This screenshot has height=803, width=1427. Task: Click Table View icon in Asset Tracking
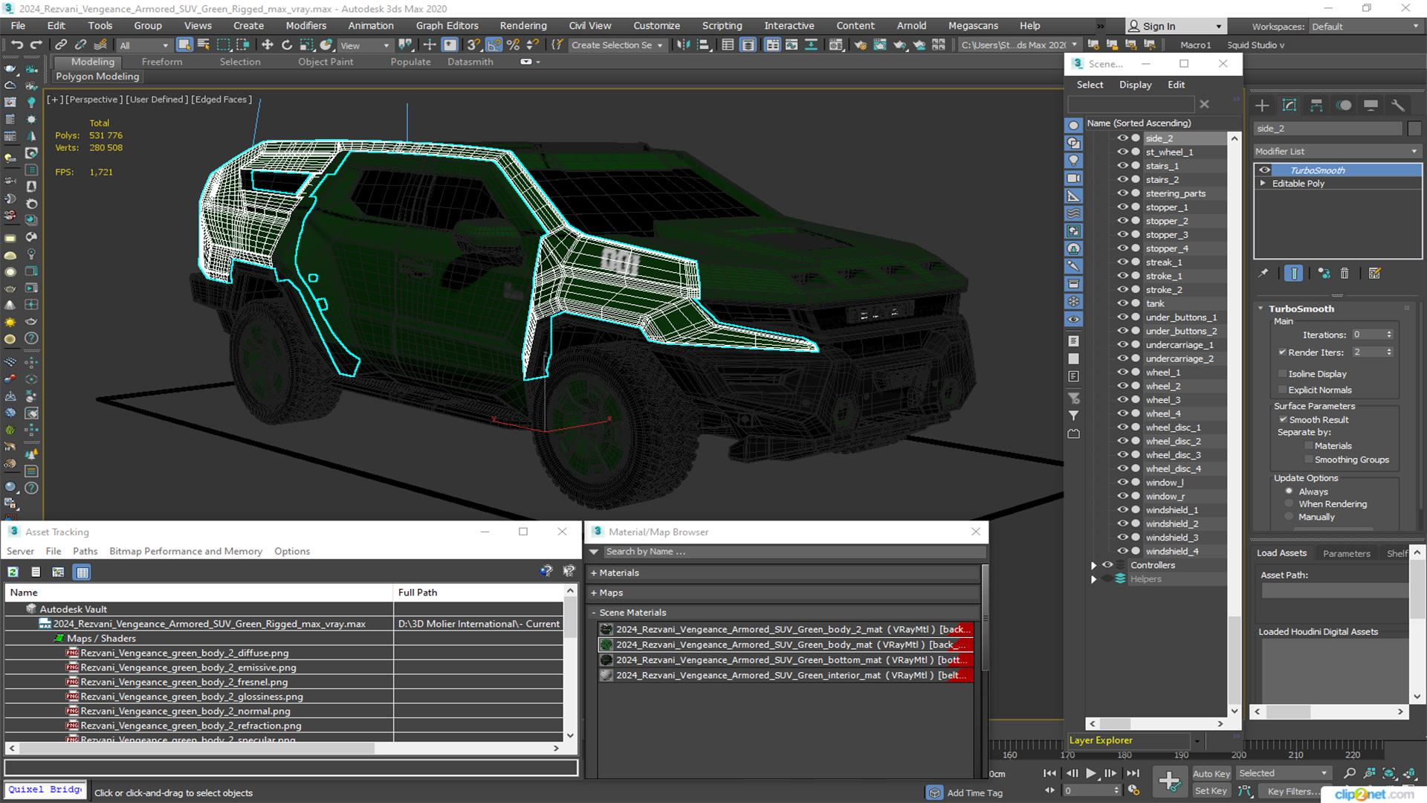pyautogui.click(x=82, y=572)
